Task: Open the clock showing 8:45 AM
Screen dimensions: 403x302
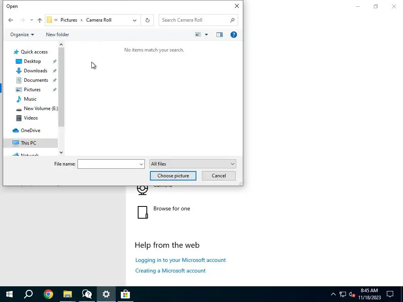Action: 369,294
